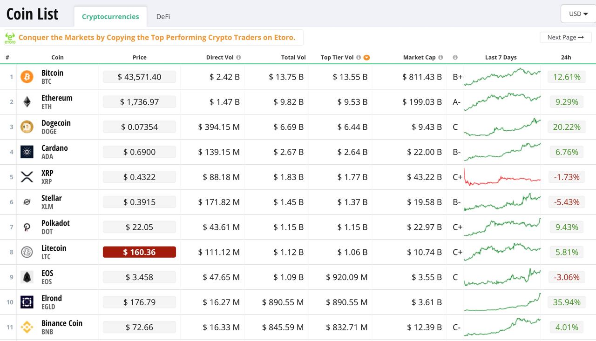Click Elrond 7-day sparkline chart
The width and height of the screenshot is (596, 341).
[502, 302]
